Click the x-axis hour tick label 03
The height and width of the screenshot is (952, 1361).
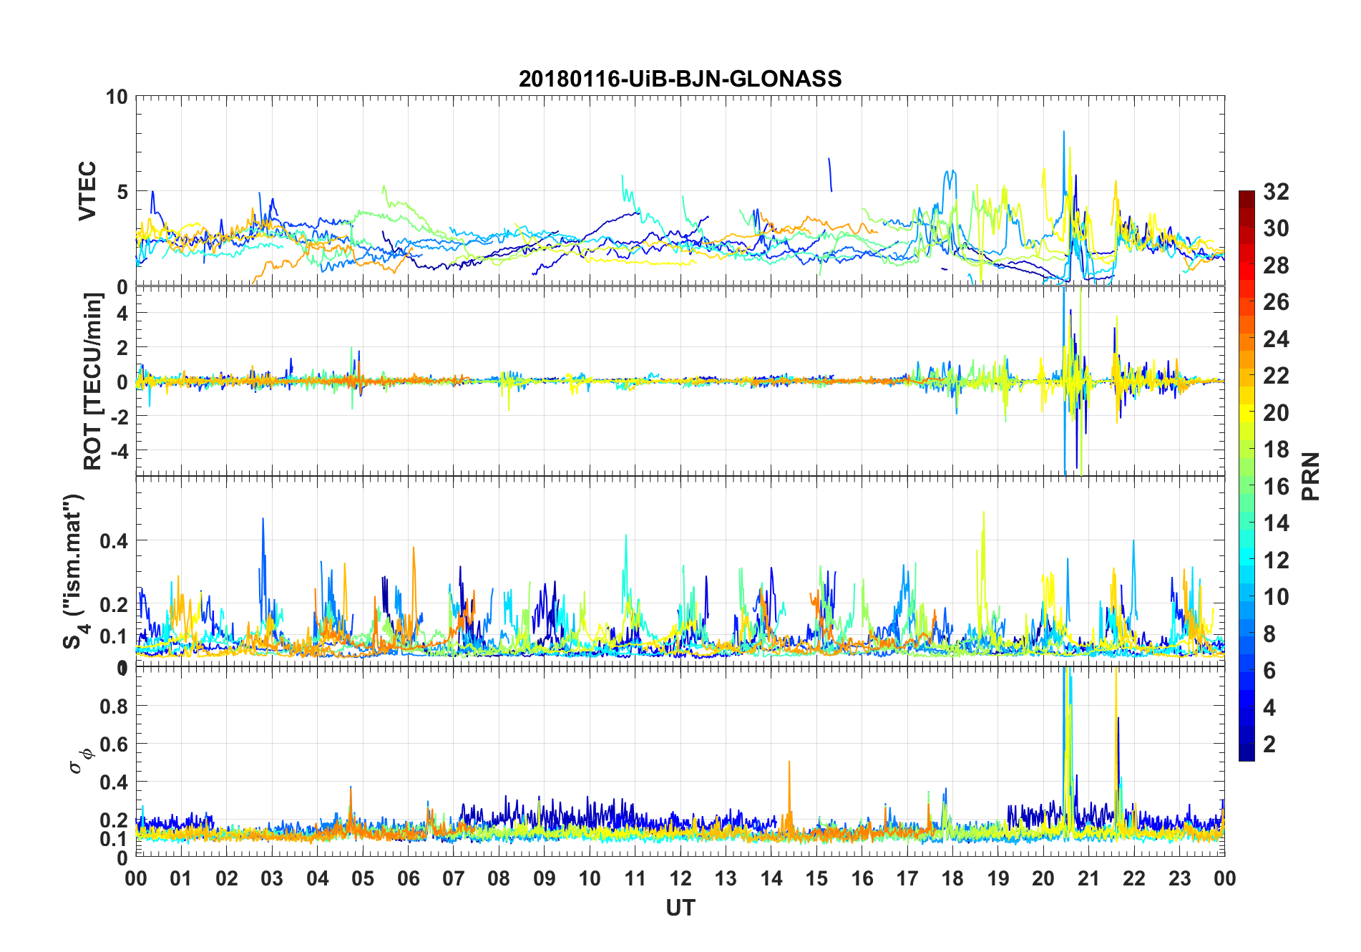point(272,878)
